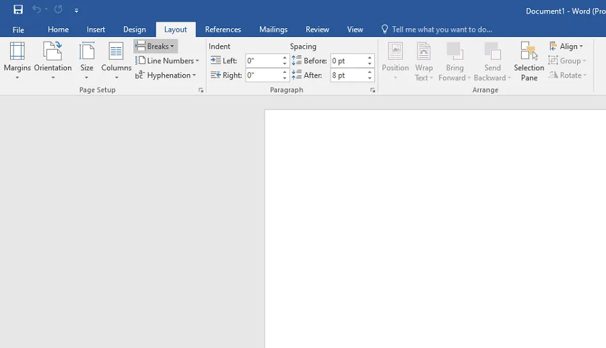Decrease the Spacing After value
The width and height of the screenshot is (606, 348).
tap(370, 78)
